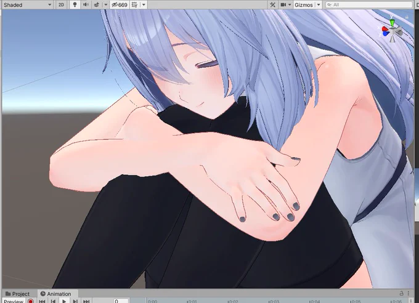Open the timeline options three-dot menu
Screen dimensions: 419x303
click(411, 301)
